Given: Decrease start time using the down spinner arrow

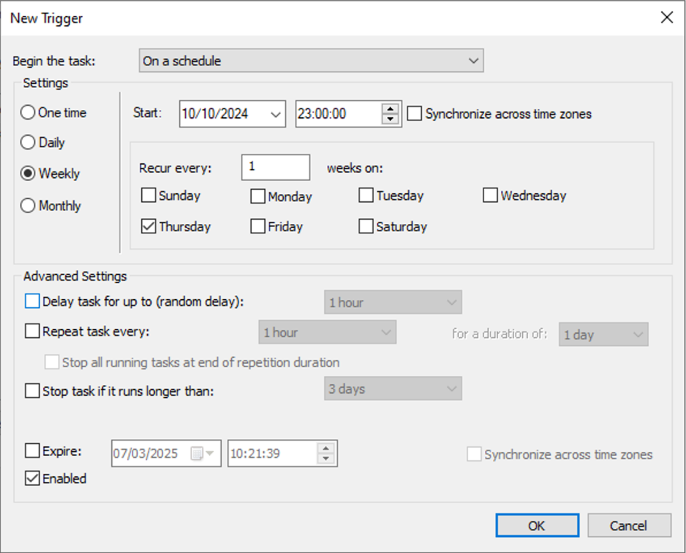Looking at the screenshot, I should coord(390,119).
